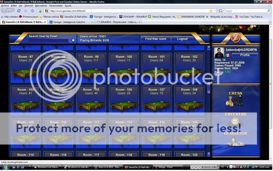
Task: Open the Windows Start menu orb
Action: coord(5,167)
